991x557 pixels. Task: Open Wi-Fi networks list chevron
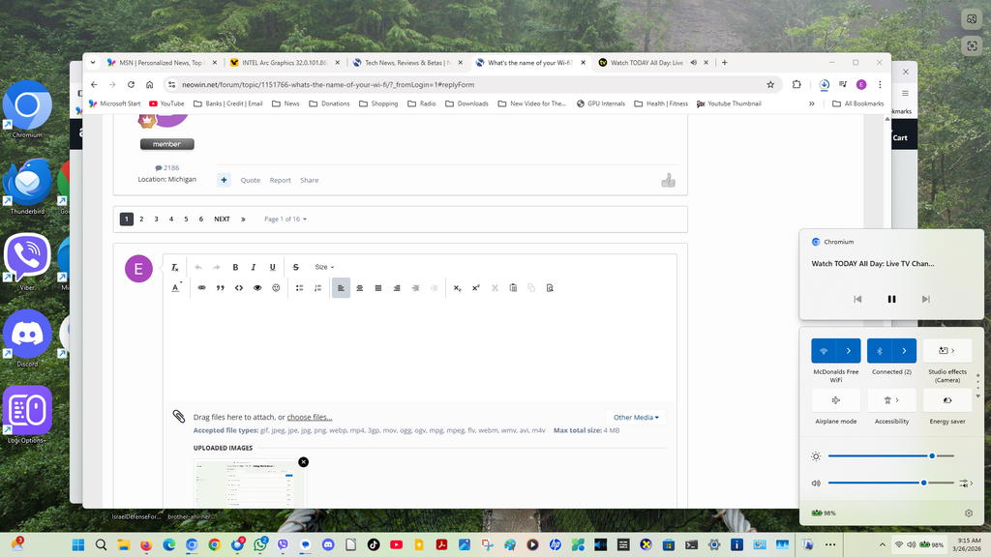(x=848, y=350)
